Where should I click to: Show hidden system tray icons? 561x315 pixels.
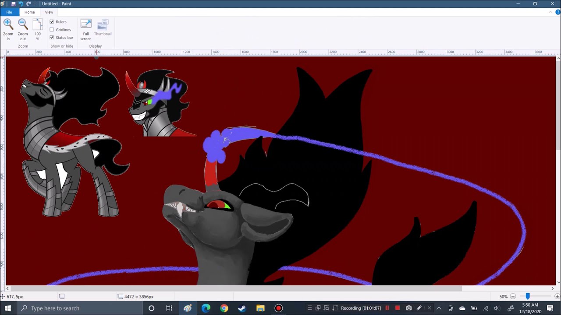pos(439,308)
